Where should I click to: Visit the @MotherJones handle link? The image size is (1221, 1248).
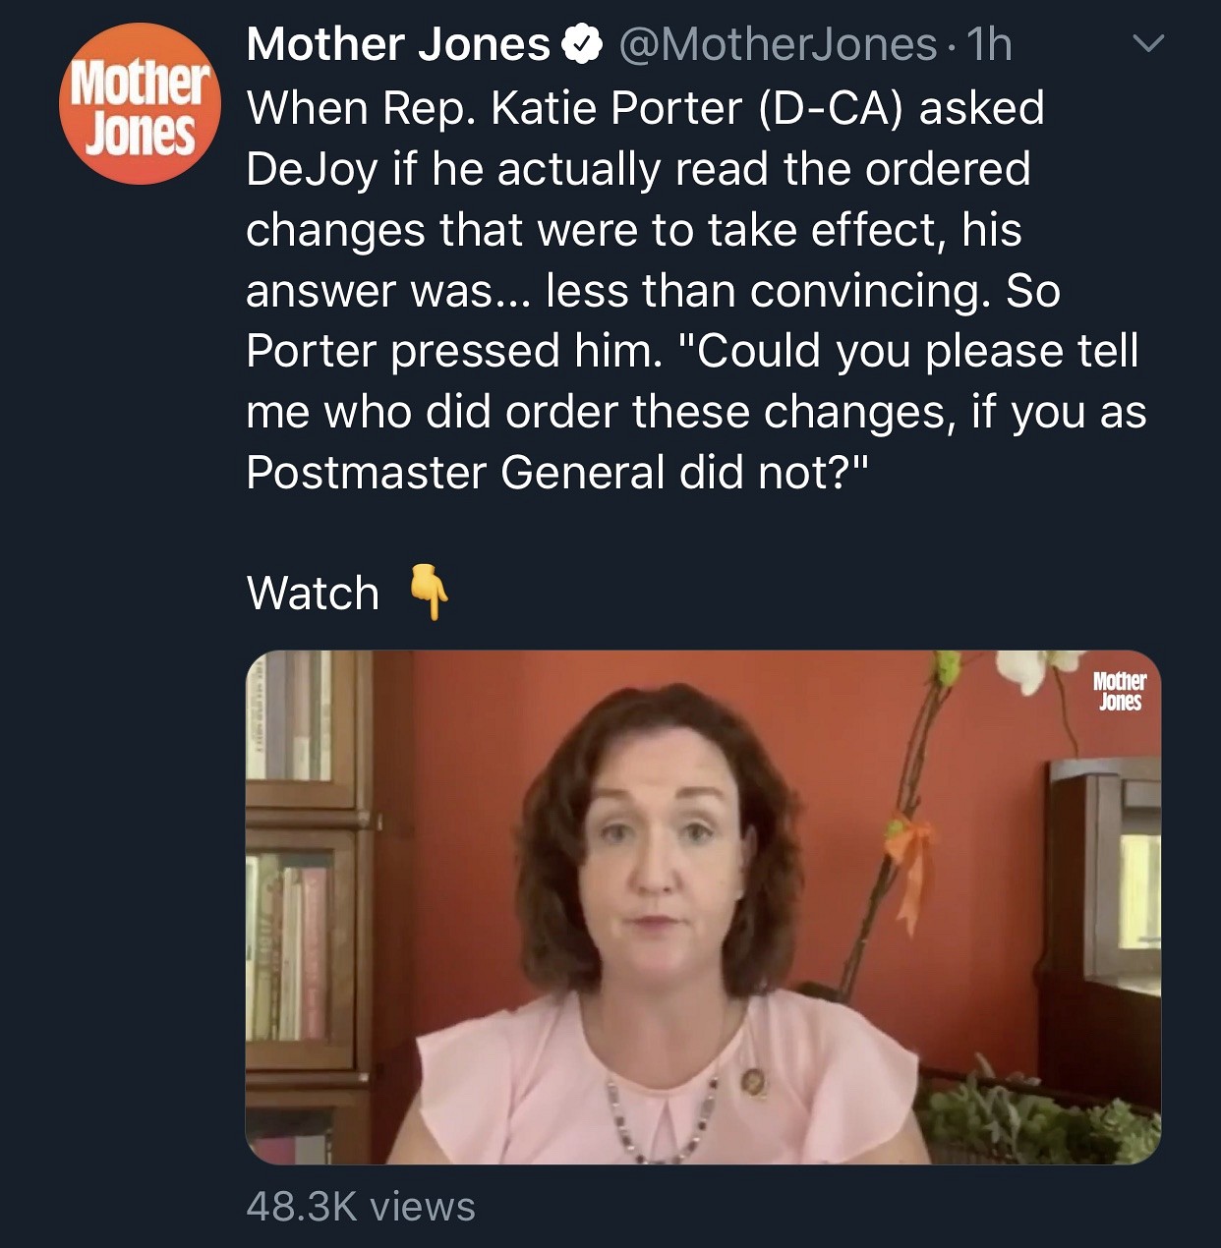777,44
